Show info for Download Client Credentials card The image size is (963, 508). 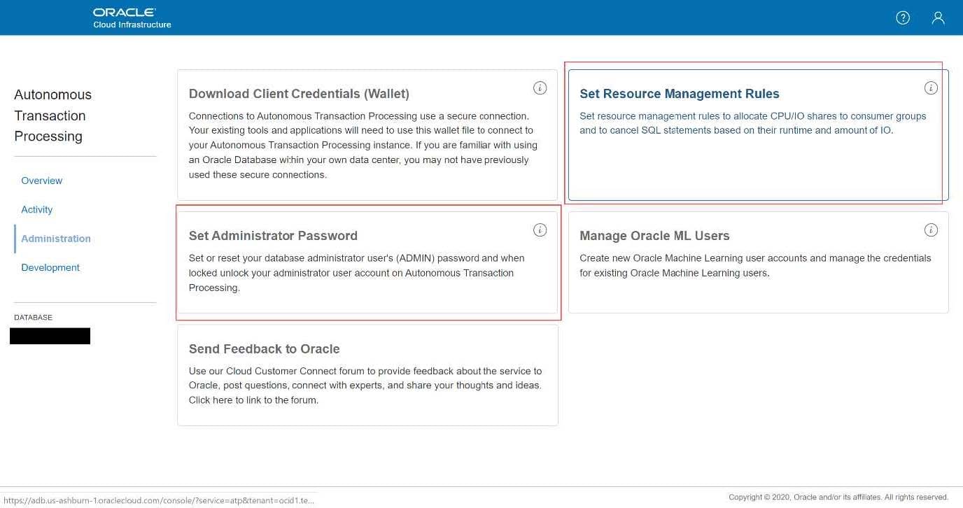pyautogui.click(x=540, y=88)
